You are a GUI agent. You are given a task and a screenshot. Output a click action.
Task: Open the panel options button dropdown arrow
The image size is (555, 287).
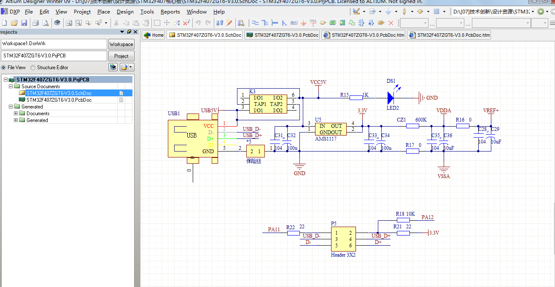pyautogui.click(x=131, y=67)
